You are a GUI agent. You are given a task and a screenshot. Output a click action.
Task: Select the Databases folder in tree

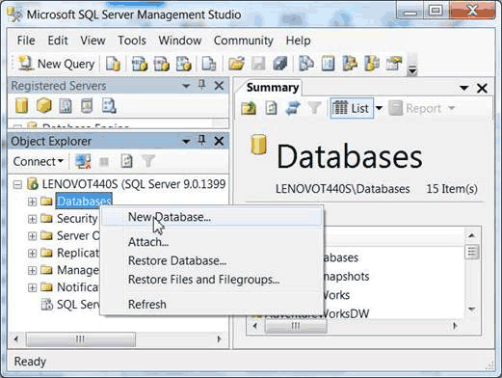(x=84, y=202)
